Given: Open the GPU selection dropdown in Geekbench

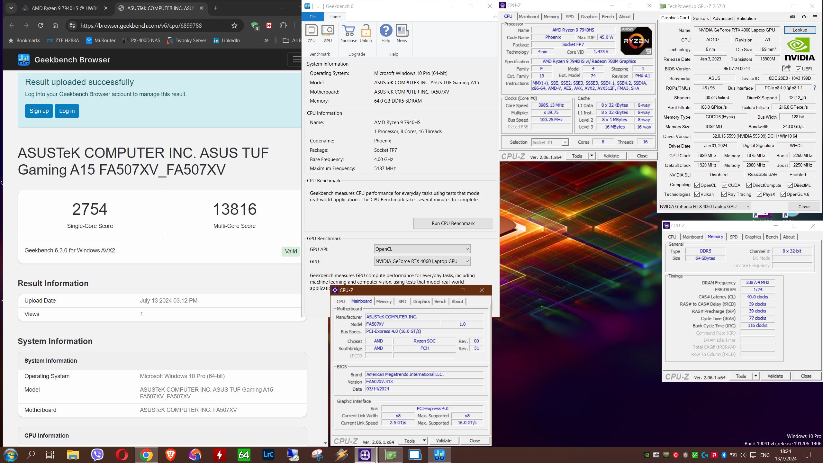Looking at the screenshot, I should coord(422,261).
